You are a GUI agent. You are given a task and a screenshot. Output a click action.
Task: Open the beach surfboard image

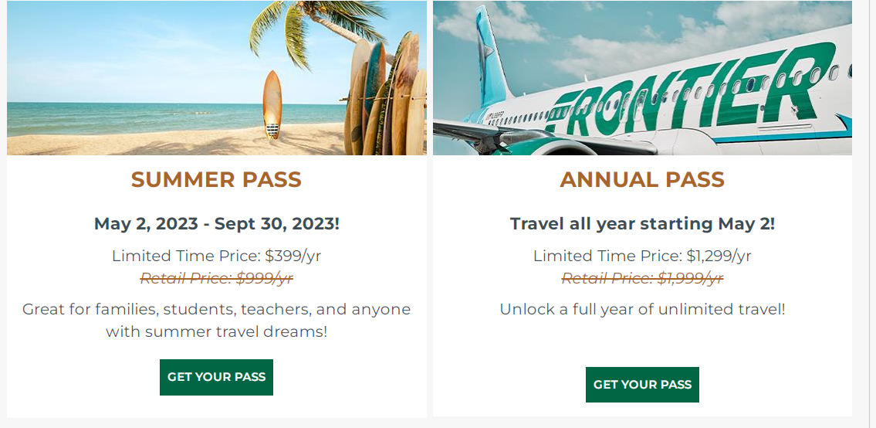pos(217,78)
